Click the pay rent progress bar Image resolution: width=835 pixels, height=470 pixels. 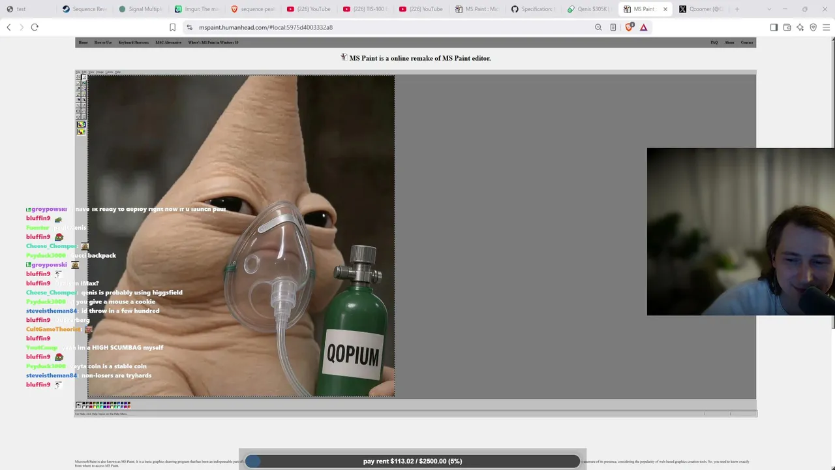click(412, 461)
